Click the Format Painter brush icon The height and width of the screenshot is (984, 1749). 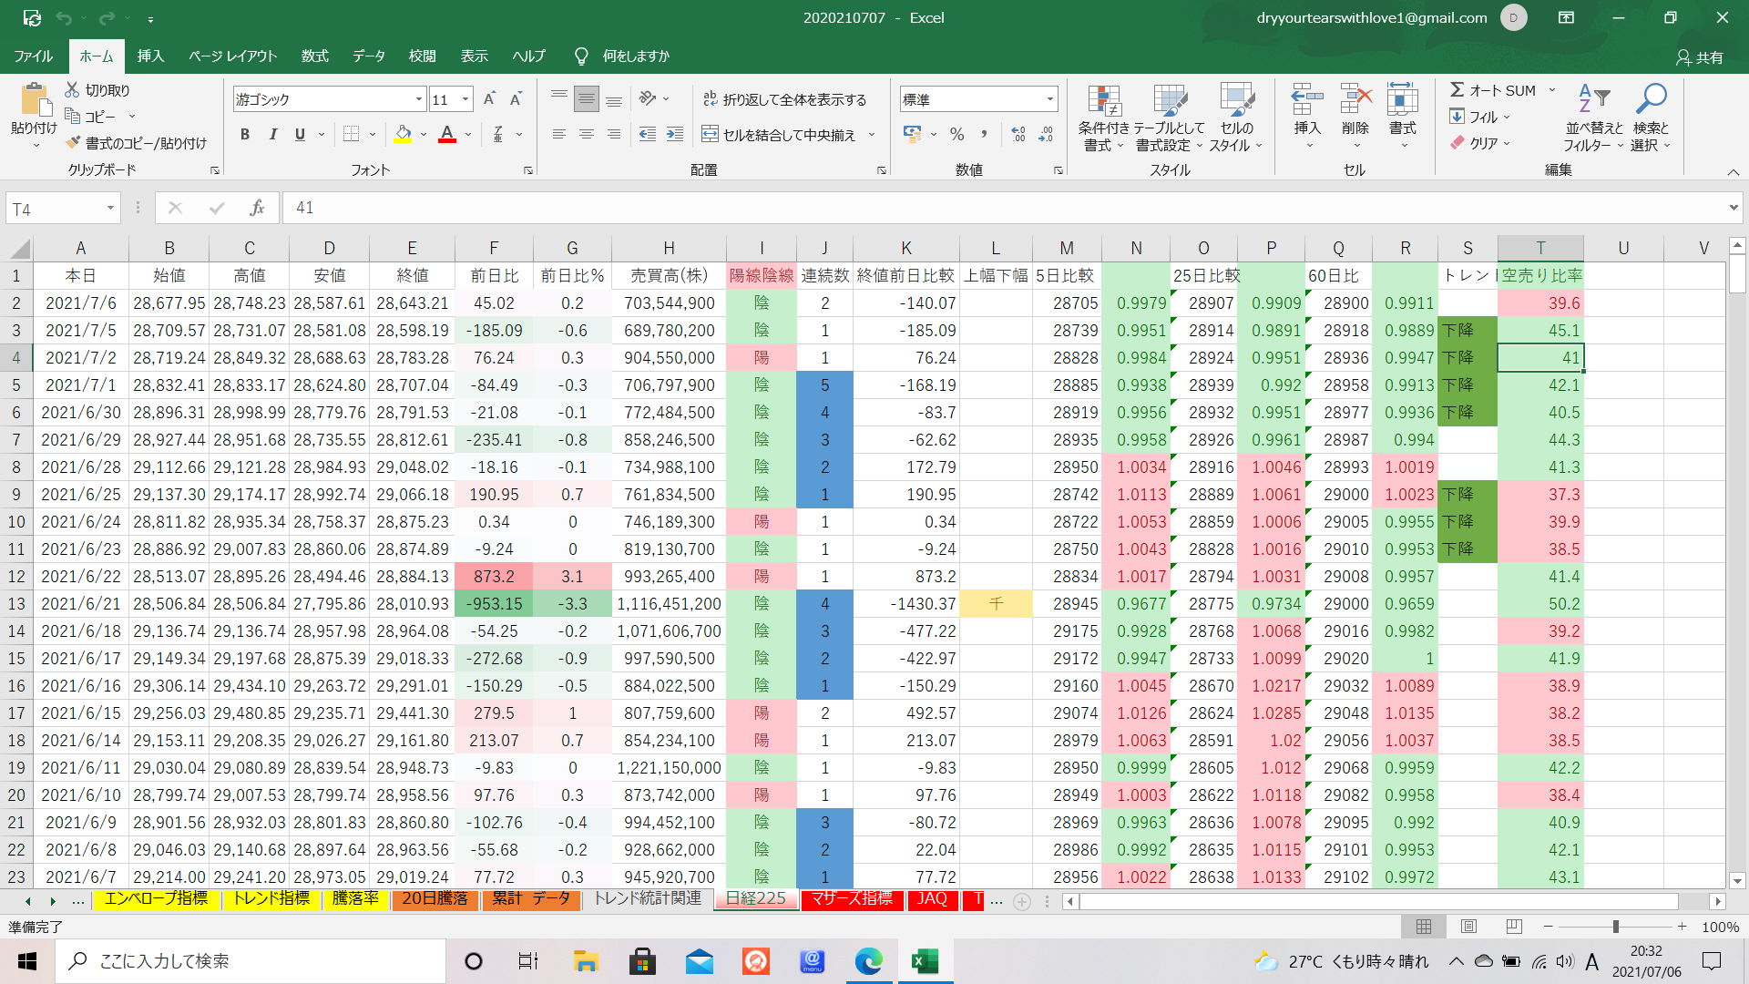tap(74, 143)
